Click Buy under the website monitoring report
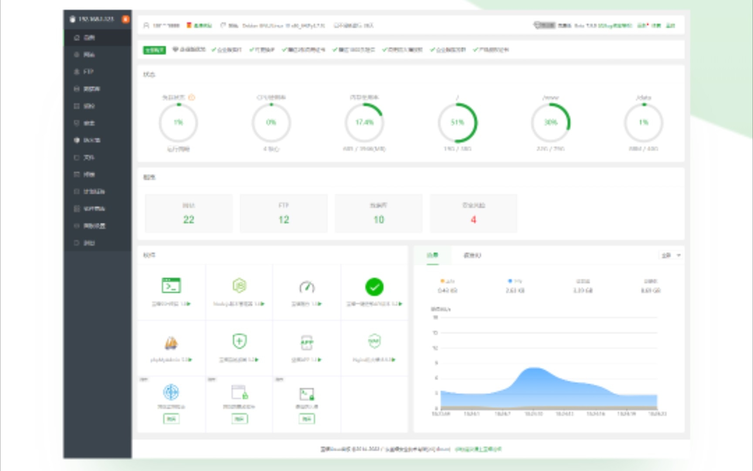 171,419
